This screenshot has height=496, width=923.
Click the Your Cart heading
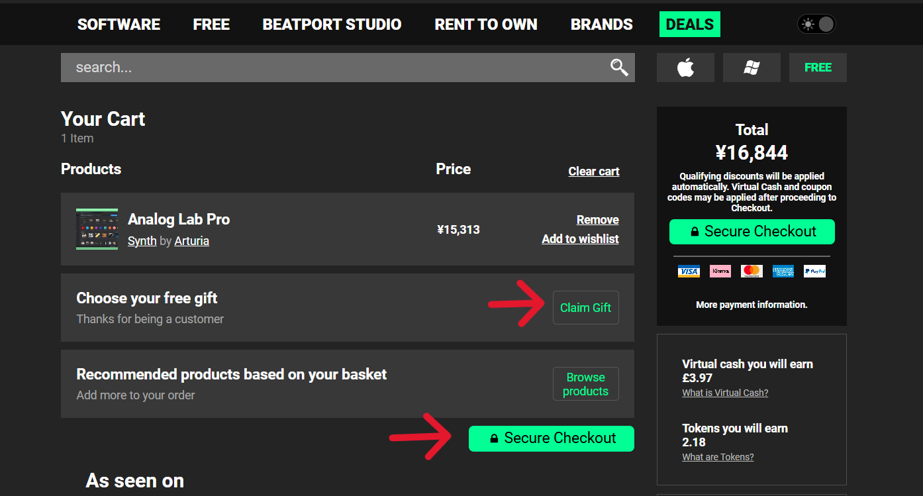(x=103, y=119)
